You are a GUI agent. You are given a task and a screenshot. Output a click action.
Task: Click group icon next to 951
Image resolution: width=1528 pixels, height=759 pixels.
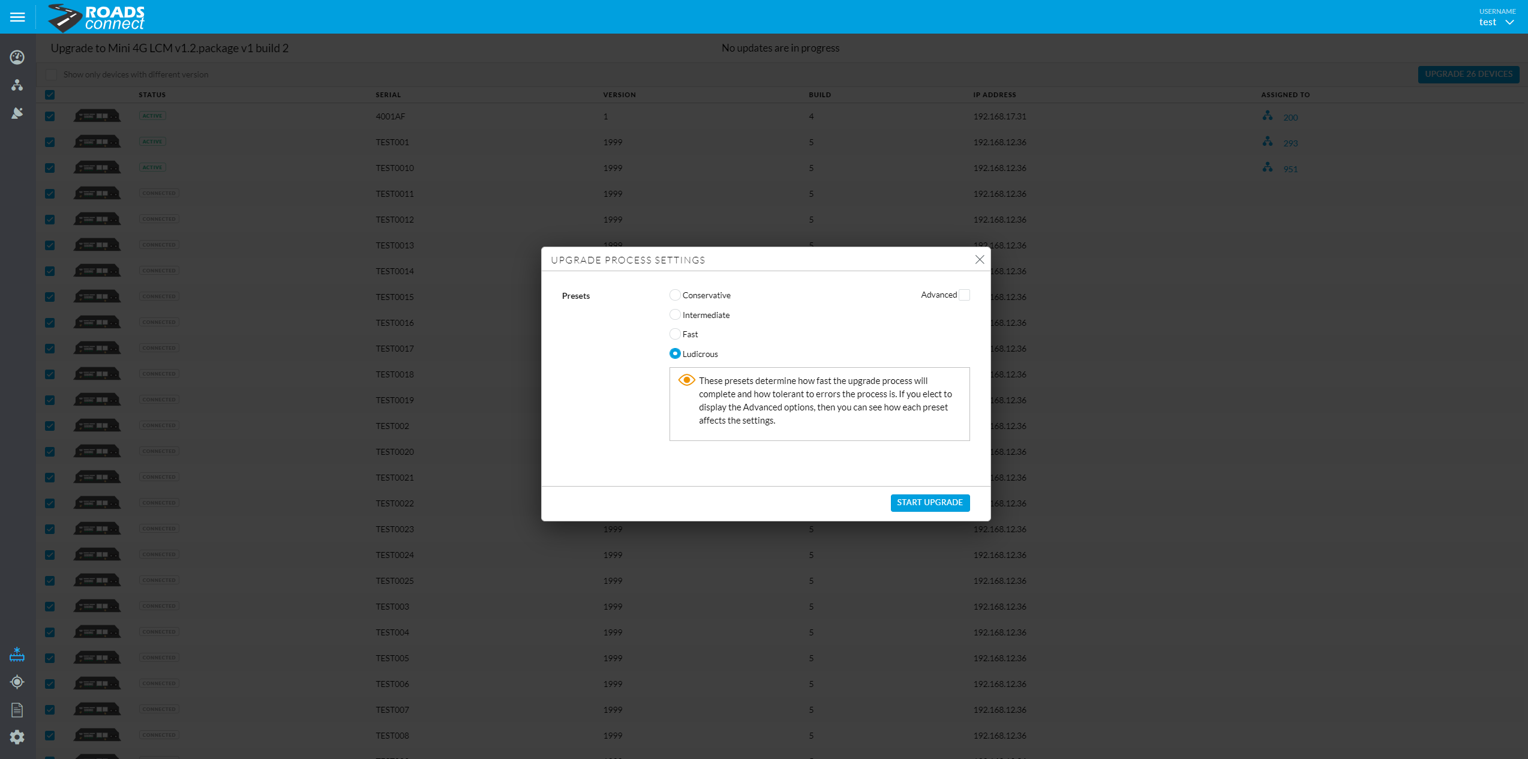1268,167
